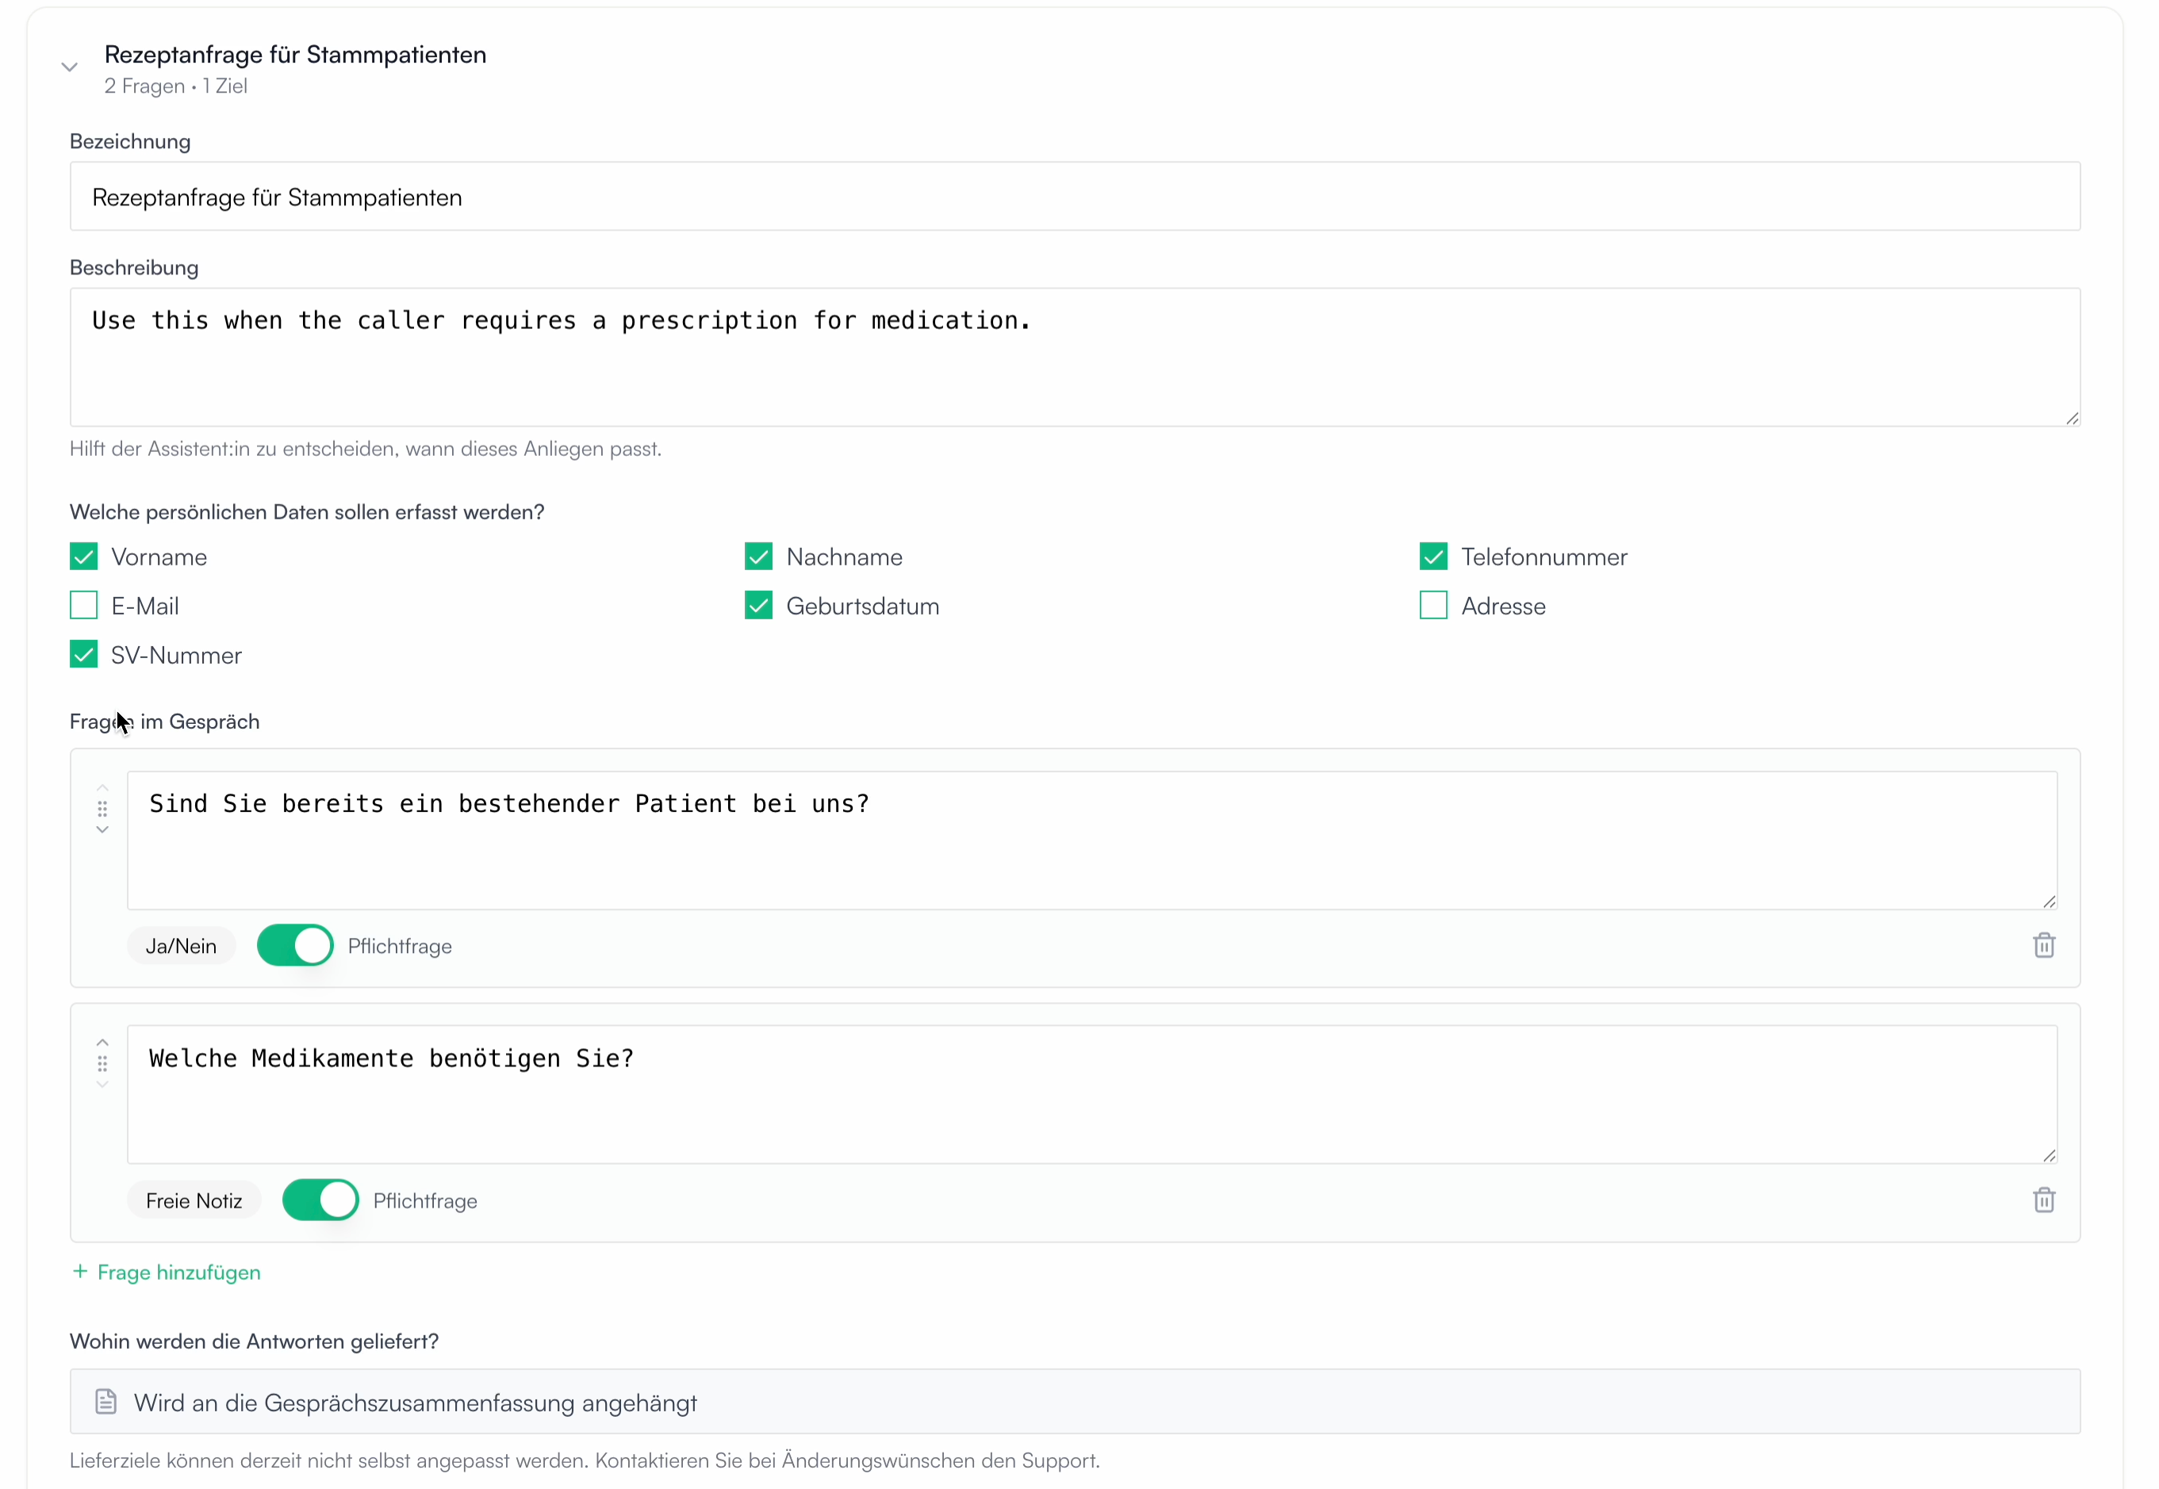Click 'Wird an die Gesprächszusammenfassung angehängt' field
This screenshot has height=1489, width=2159.
click(1075, 1403)
